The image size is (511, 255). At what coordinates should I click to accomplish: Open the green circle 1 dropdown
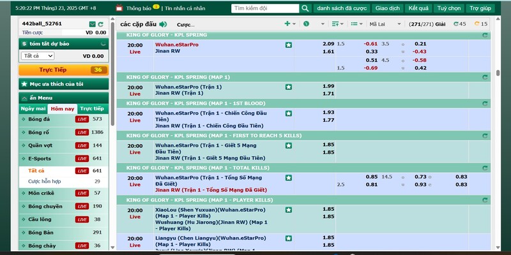(x=314, y=24)
